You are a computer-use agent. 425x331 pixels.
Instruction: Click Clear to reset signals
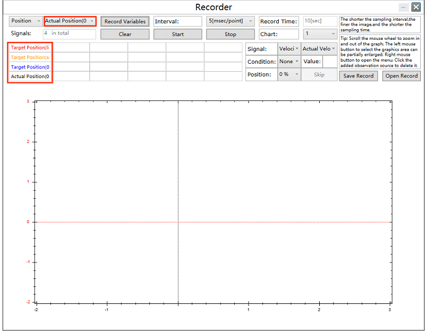coord(125,34)
